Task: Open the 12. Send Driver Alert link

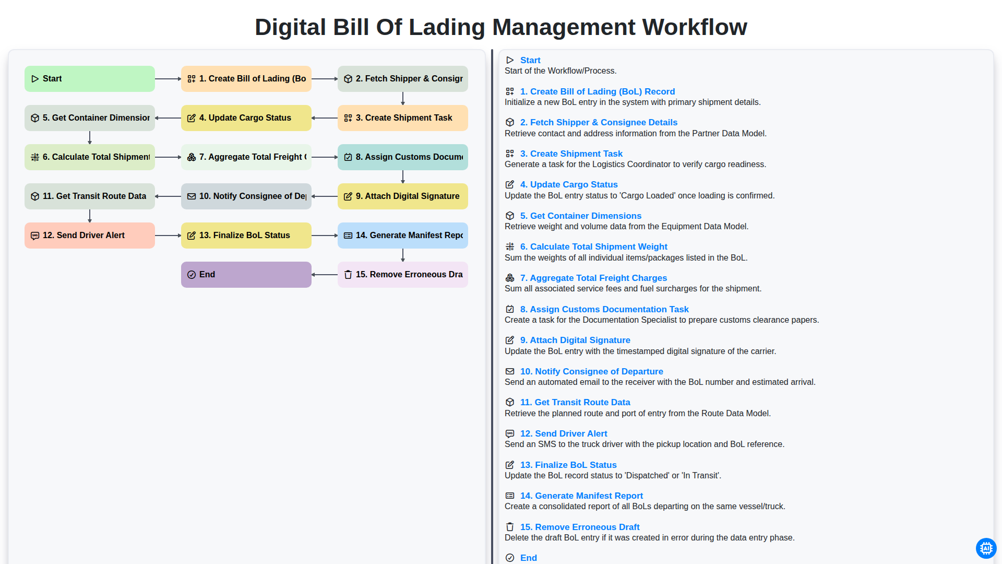Action: pos(564,433)
